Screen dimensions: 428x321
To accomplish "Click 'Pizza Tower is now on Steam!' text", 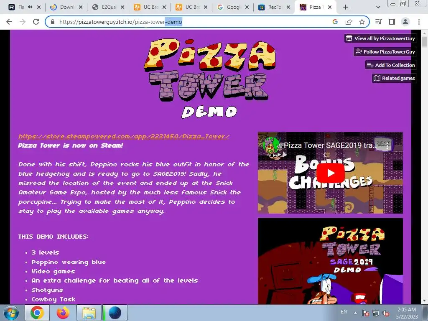I will click(x=70, y=145).
